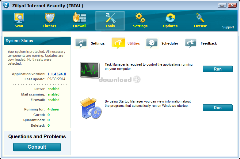Run the Startup Manager utility
Viewport: 240px width, 159px height.
[218, 108]
